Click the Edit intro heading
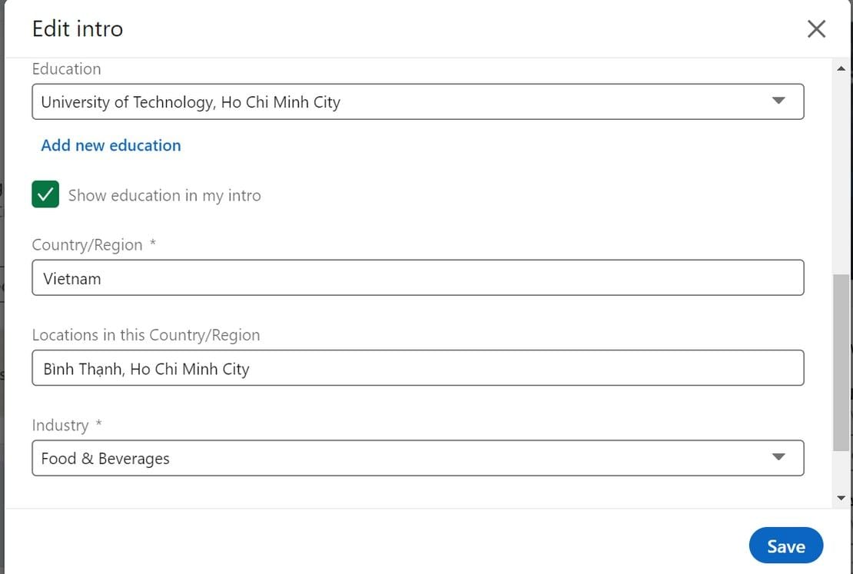Image resolution: width=853 pixels, height=574 pixels. point(78,29)
